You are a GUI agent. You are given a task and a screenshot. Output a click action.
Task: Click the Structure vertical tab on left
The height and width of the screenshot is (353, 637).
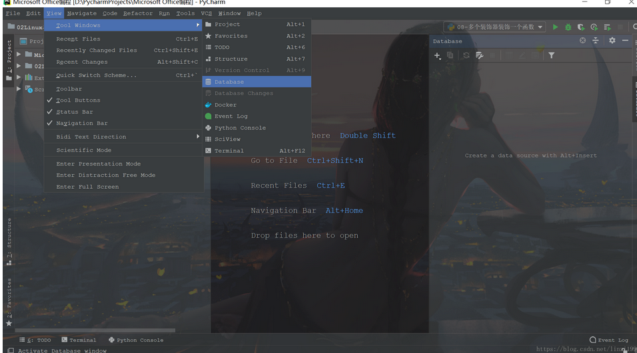9,241
